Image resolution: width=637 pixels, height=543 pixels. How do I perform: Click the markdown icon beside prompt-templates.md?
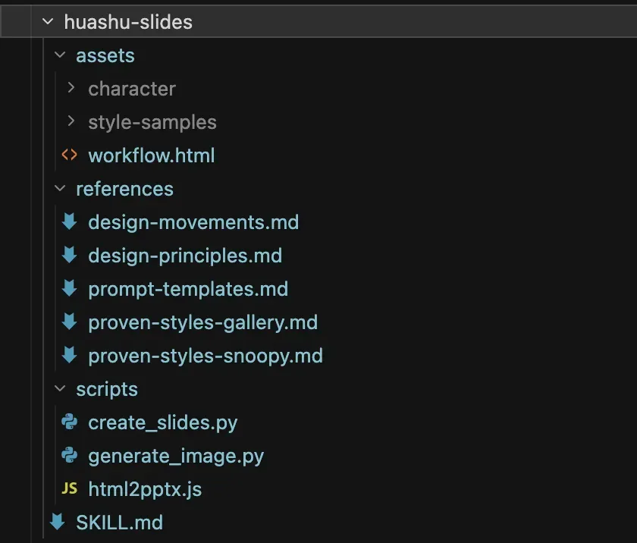coord(69,288)
